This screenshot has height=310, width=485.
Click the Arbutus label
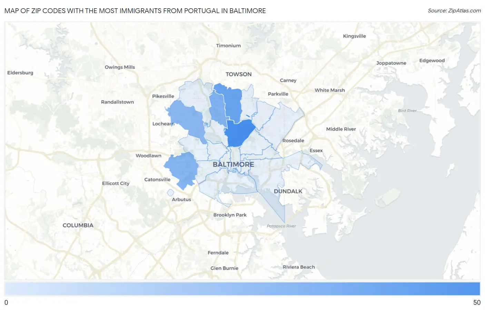tap(181, 200)
